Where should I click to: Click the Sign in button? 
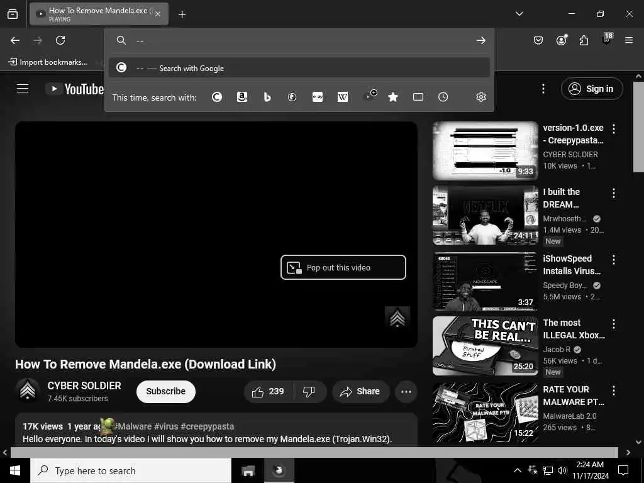click(x=592, y=89)
